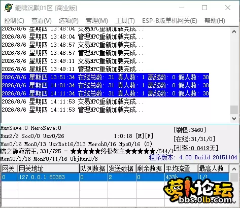Open the 查看(V) menu
Screen dimensions: 240x208
point(42,21)
